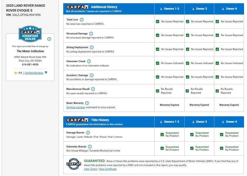
Task: Click the info icon beside Advantage Dealer badge
Action: click(x=49, y=39)
